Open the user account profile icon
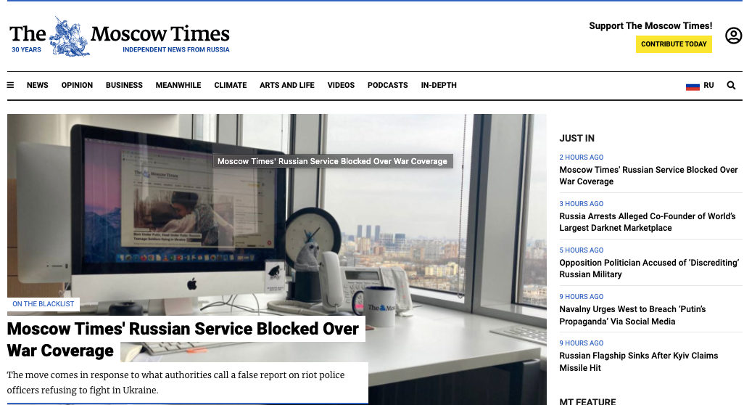Viewport: 744px width, 405px height. pyautogui.click(x=733, y=35)
